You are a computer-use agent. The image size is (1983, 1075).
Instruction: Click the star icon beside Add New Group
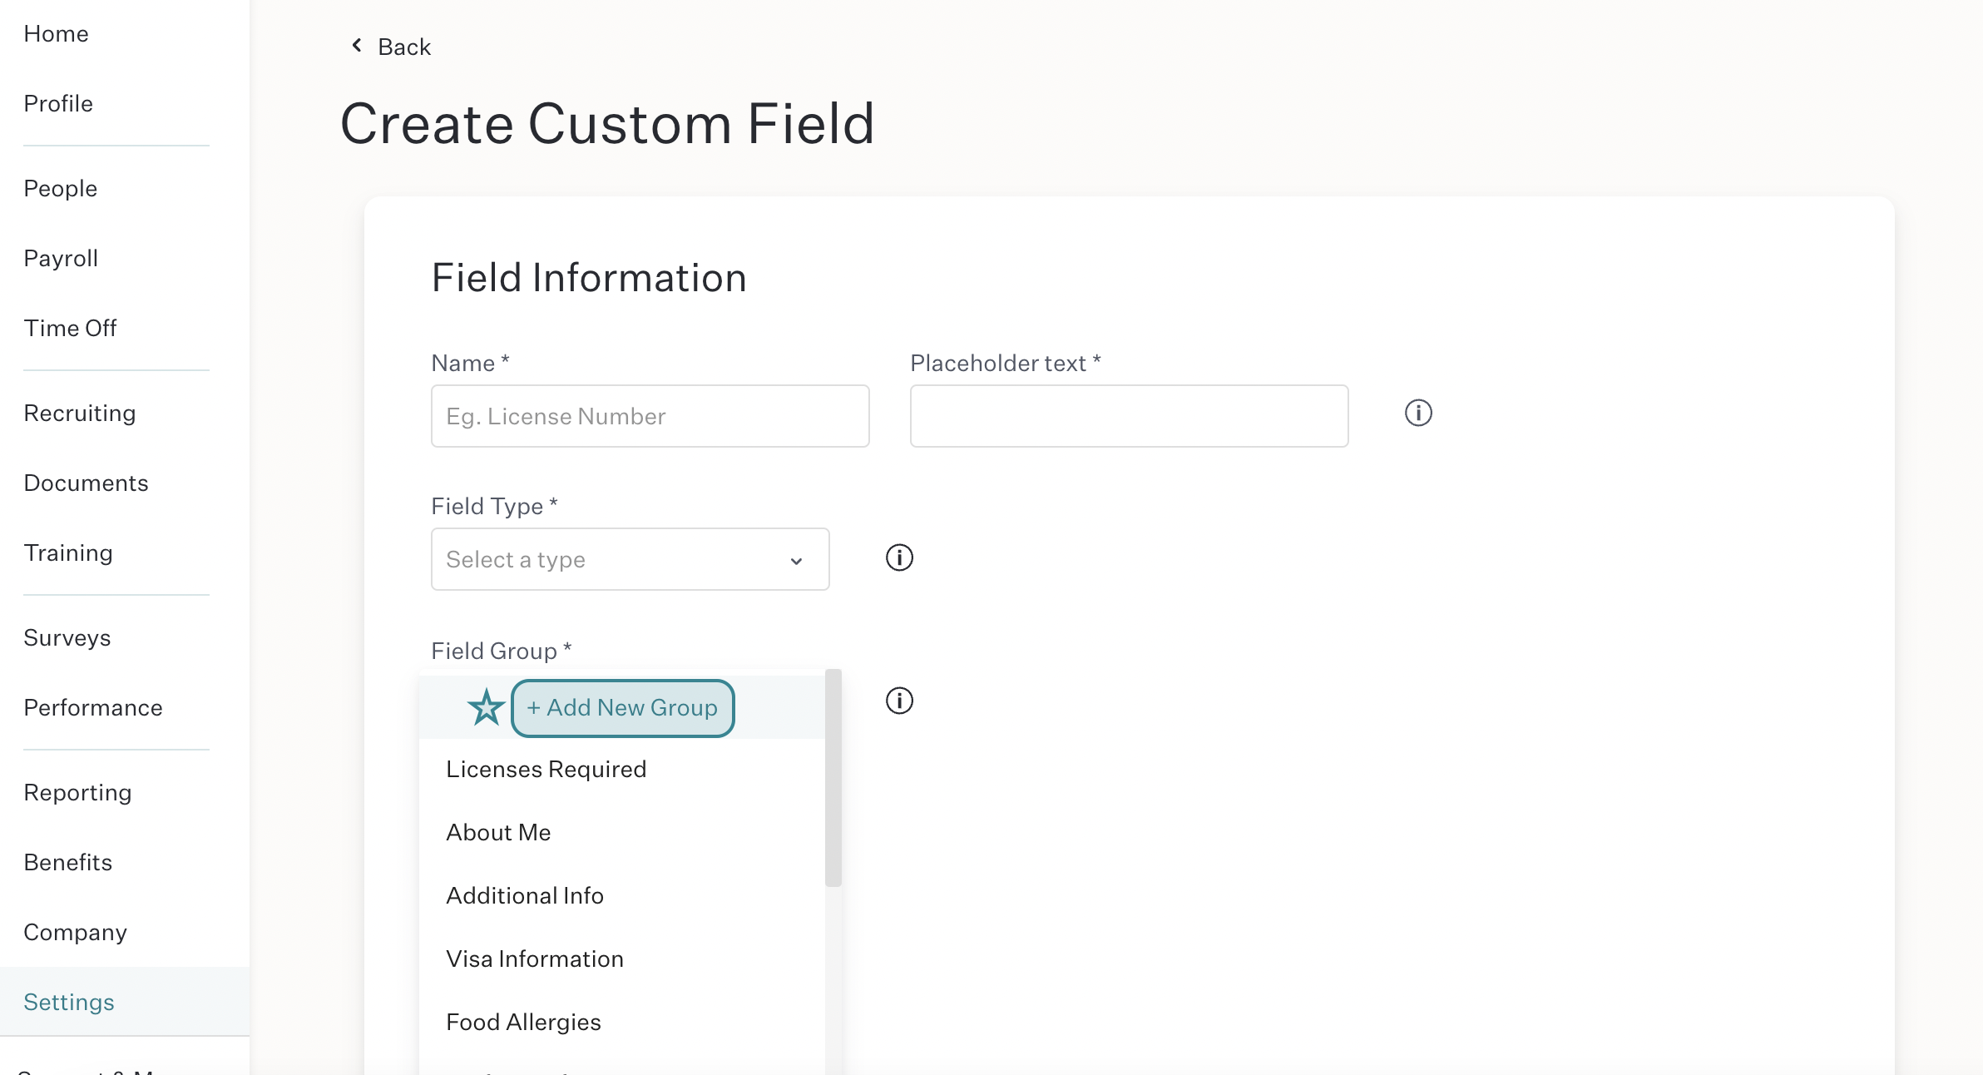[x=486, y=707]
